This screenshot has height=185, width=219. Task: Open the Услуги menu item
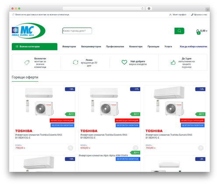[x=168, y=46]
